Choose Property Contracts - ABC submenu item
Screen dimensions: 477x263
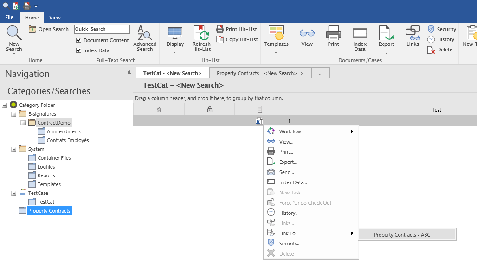point(402,235)
